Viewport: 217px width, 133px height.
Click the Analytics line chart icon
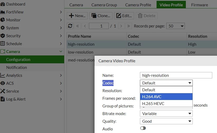[x=2, y=75]
